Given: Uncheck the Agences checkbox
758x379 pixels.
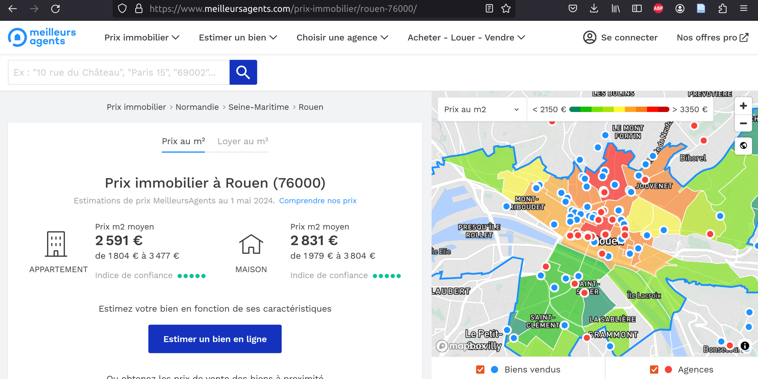Looking at the screenshot, I should pos(654,370).
